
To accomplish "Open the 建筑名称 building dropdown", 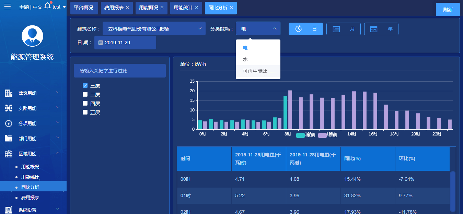I will click(x=154, y=29).
